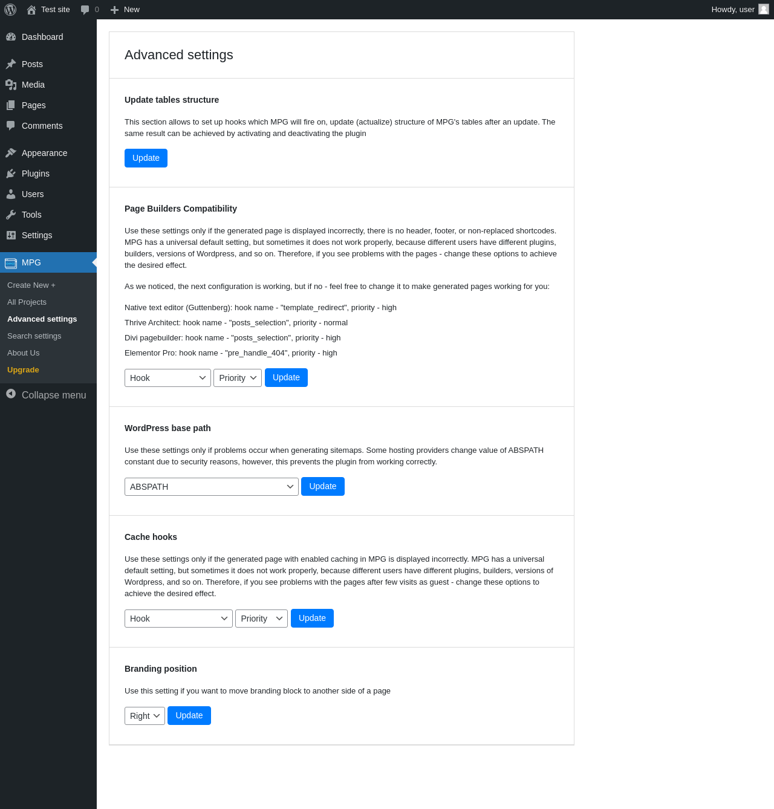This screenshot has height=809, width=774.
Task: Click Update under Update tables structure
Action: point(146,158)
